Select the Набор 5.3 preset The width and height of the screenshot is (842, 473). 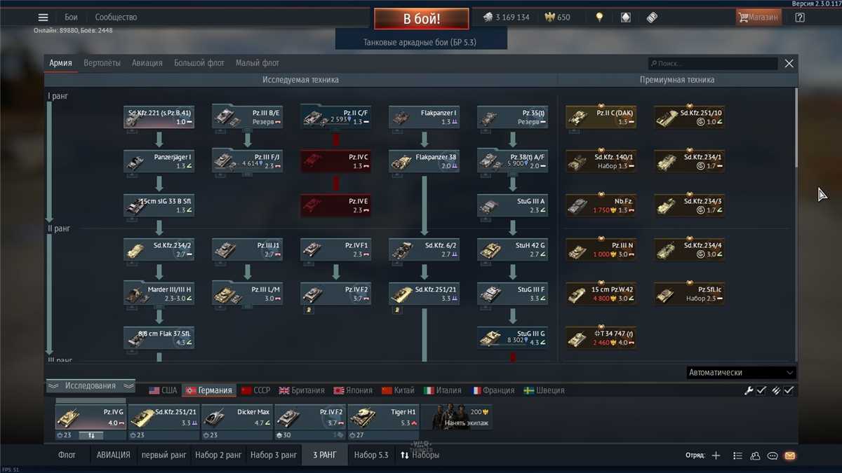click(371, 455)
